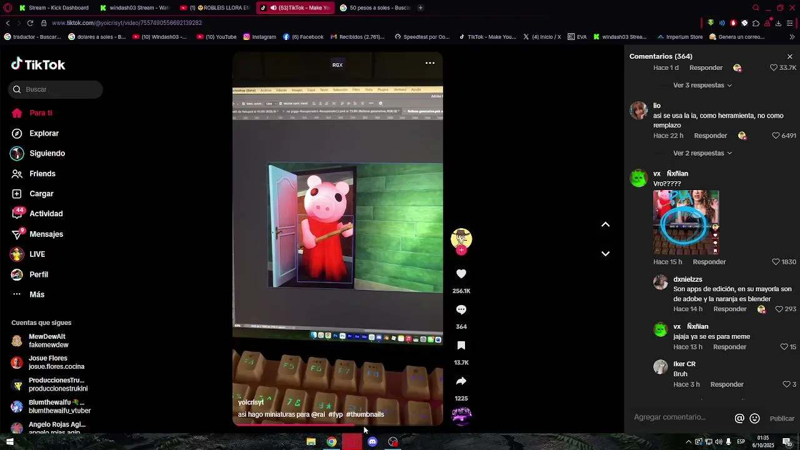Expand Ver 3 respuestas replies
This screenshot has width=800, height=450.
pyautogui.click(x=702, y=86)
